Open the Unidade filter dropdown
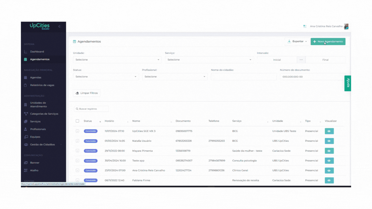 (x=117, y=60)
